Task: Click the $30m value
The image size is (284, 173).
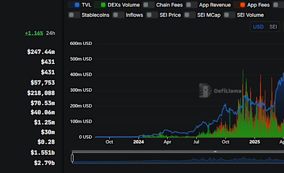Action: [x=48, y=132]
